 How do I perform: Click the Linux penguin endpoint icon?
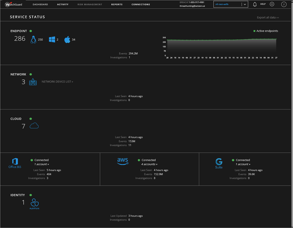(x=33, y=40)
